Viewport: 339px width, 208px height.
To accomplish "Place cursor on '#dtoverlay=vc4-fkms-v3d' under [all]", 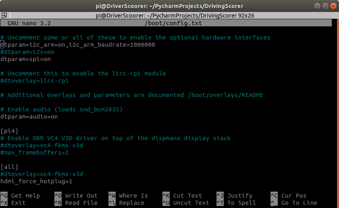I will (x=42, y=174).
